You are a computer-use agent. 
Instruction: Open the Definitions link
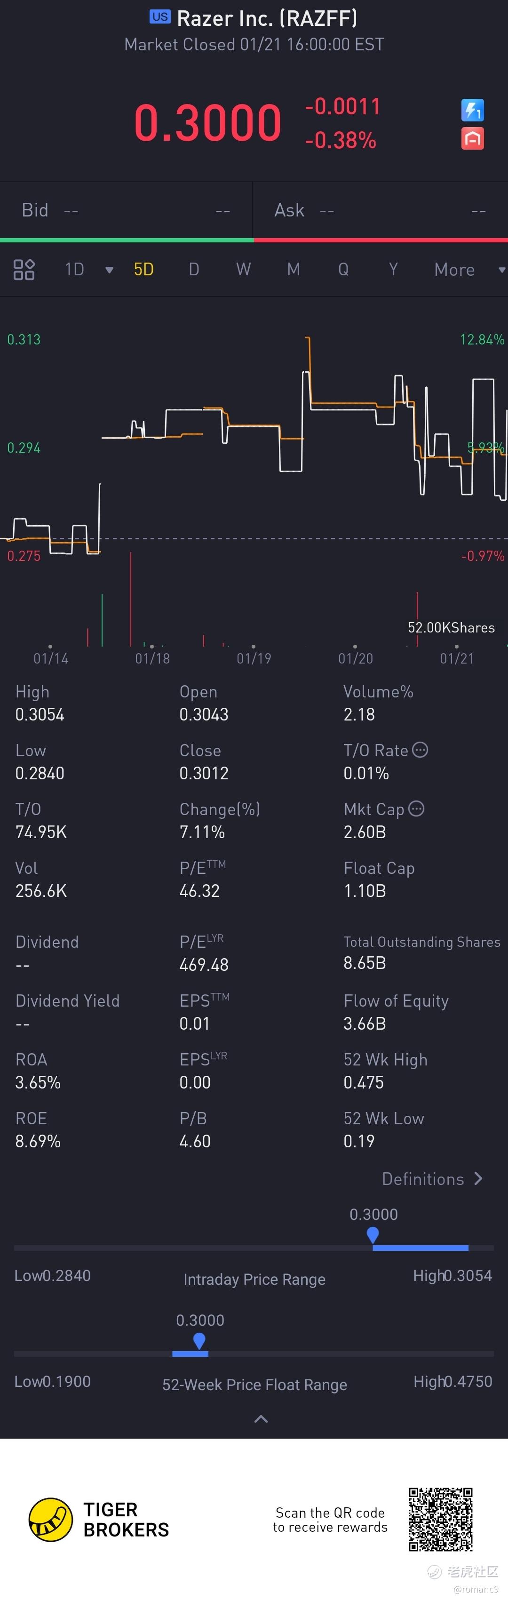(432, 1179)
